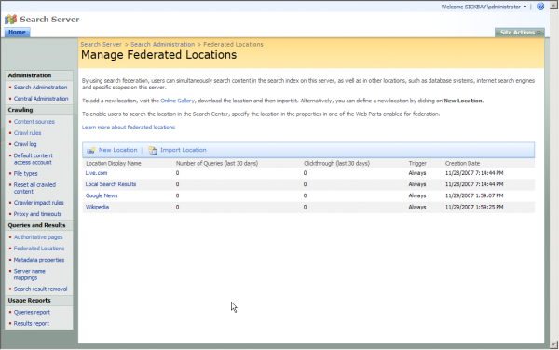Open Learn more about federated locations

(x=129, y=128)
